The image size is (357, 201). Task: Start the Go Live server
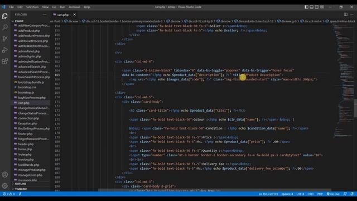(333, 194)
